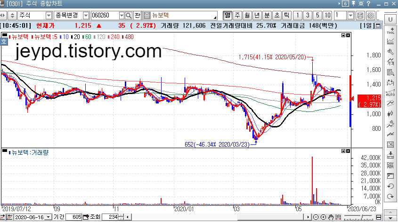Select 초 second period toggle
Viewport: 398px width, 222px height.
tap(277, 16)
